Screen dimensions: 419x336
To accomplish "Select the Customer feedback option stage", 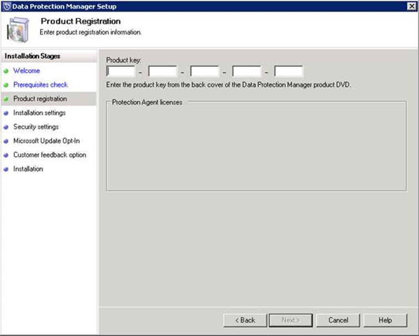I will click(x=50, y=155).
